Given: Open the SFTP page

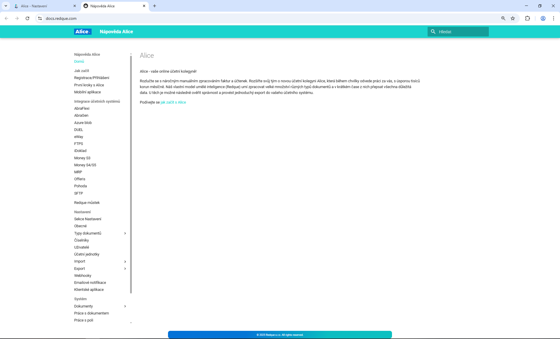Looking at the screenshot, I should tap(78, 193).
